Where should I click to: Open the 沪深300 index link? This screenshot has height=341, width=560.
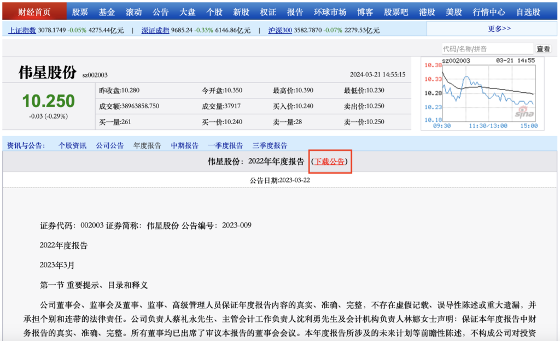click(280, 31)
